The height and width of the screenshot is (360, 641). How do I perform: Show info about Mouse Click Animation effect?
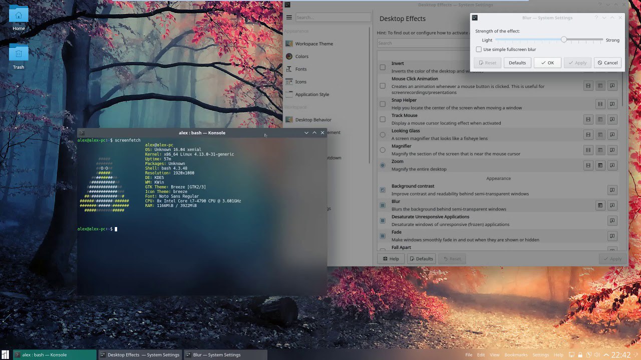tap(612, 86)
